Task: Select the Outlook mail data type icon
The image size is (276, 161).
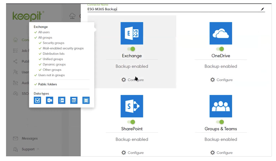Action: (x=49, y=100)
